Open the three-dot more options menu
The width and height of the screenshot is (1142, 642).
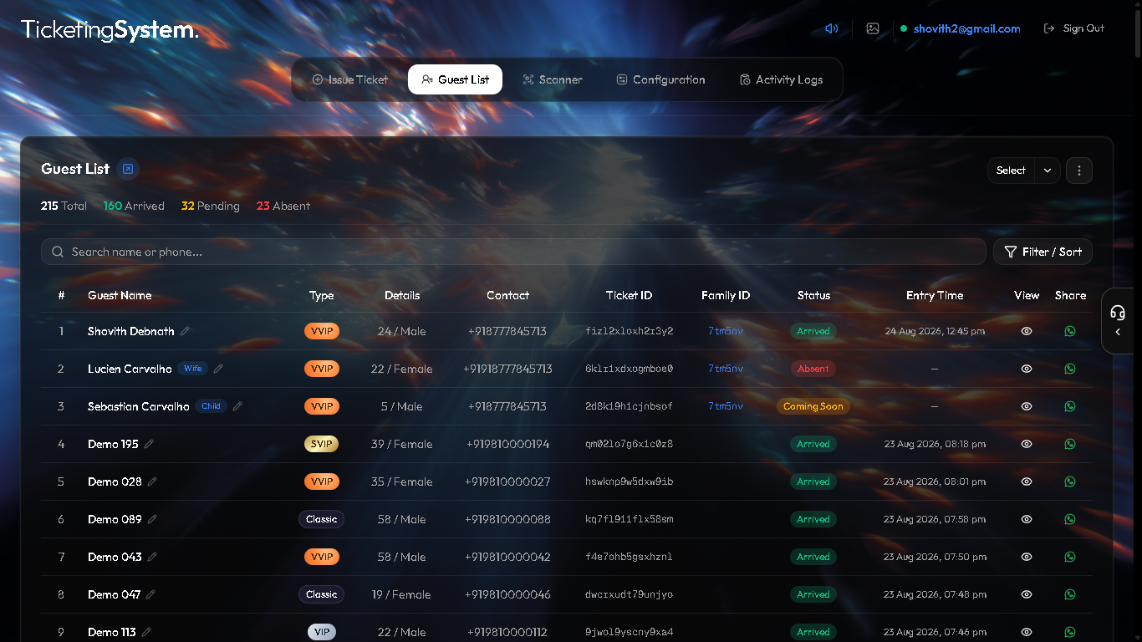(1079, 171)
